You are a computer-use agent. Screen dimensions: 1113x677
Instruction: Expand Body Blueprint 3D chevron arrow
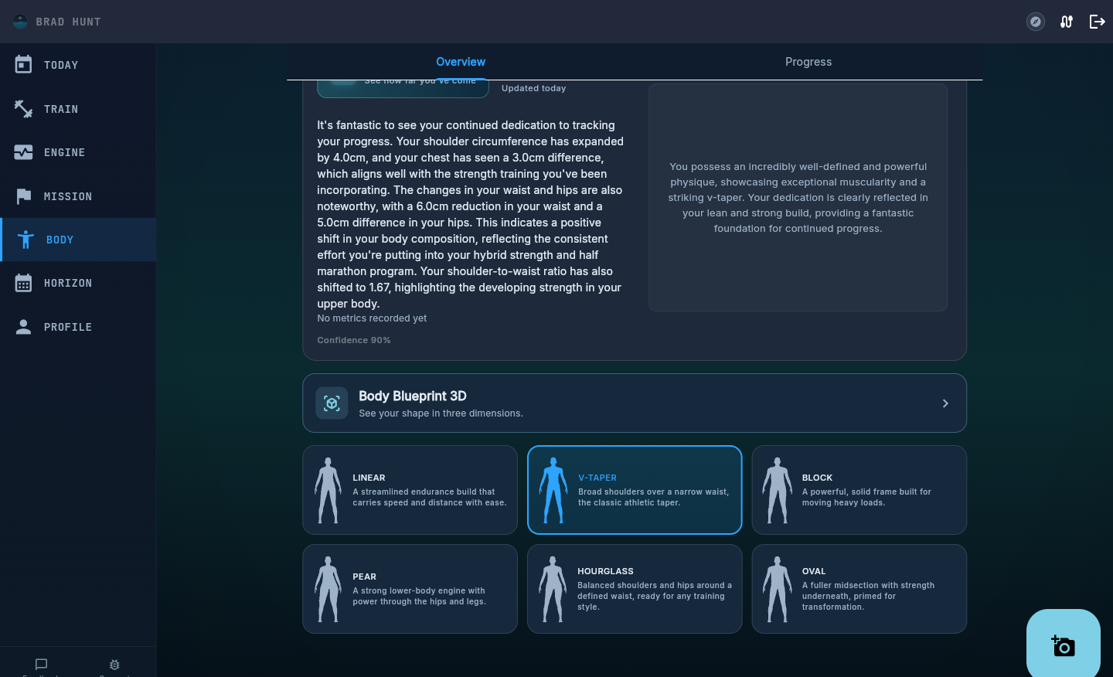pyautogui.click(x=945, y=403)
